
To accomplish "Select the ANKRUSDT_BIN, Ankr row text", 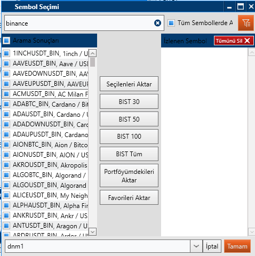I will point(50,215).
